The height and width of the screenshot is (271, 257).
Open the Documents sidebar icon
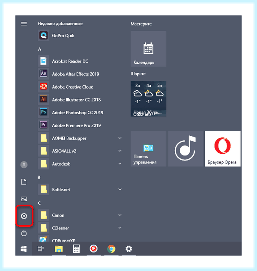24,182
